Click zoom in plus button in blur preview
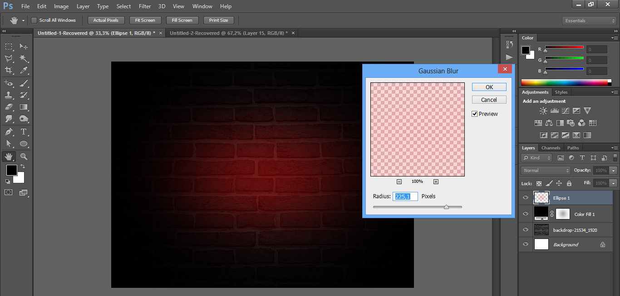This screenshot has width=620, height=296. (436, 181)
